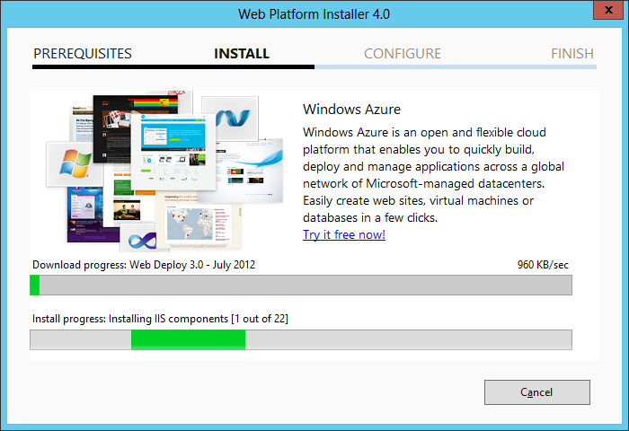The width and height of the screenshot is (629, 431).
Task: Click the Windows logo thumbnail
Action: click(x=75, y=163)
